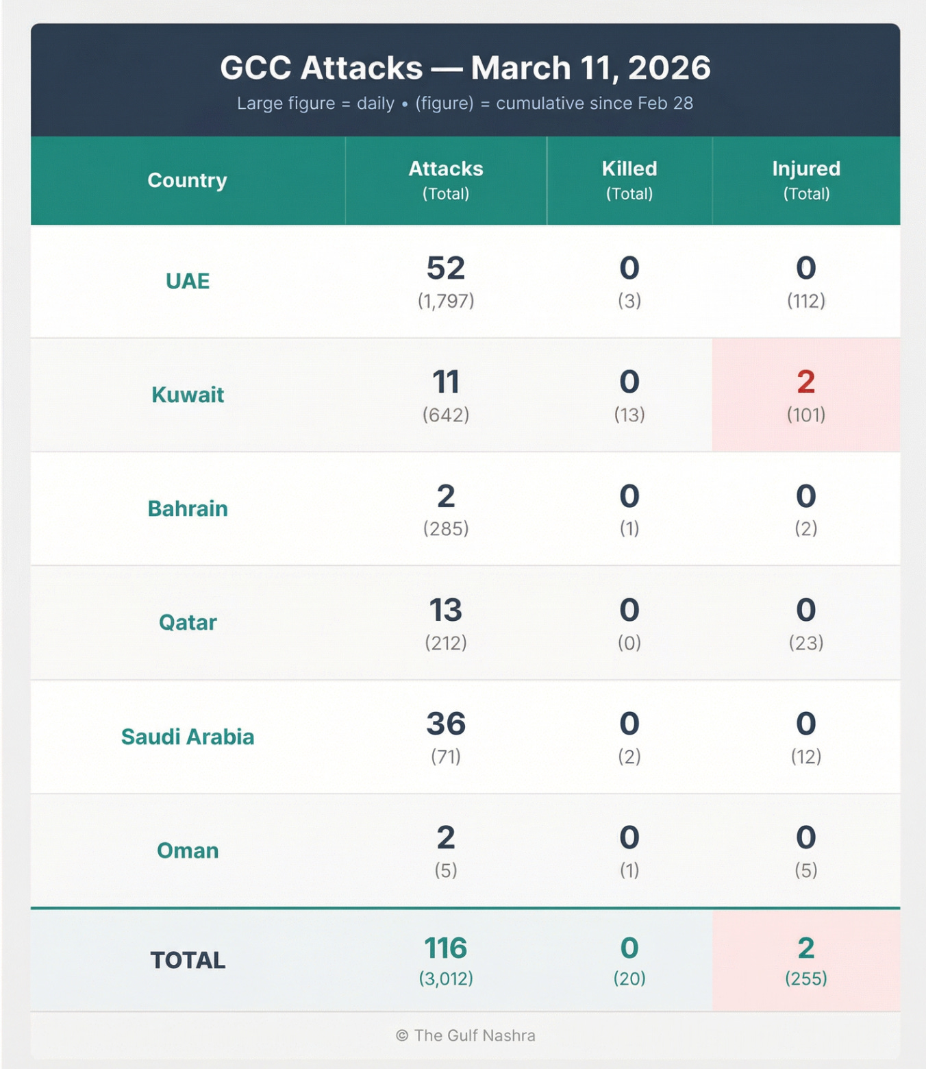Click the total attacks figure 116
This screenshot has height=1069, width=926.
pos(446,948)
